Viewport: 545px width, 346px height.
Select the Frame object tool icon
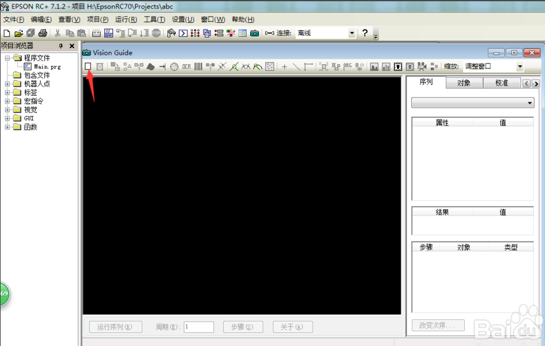(x=308, y=66)
